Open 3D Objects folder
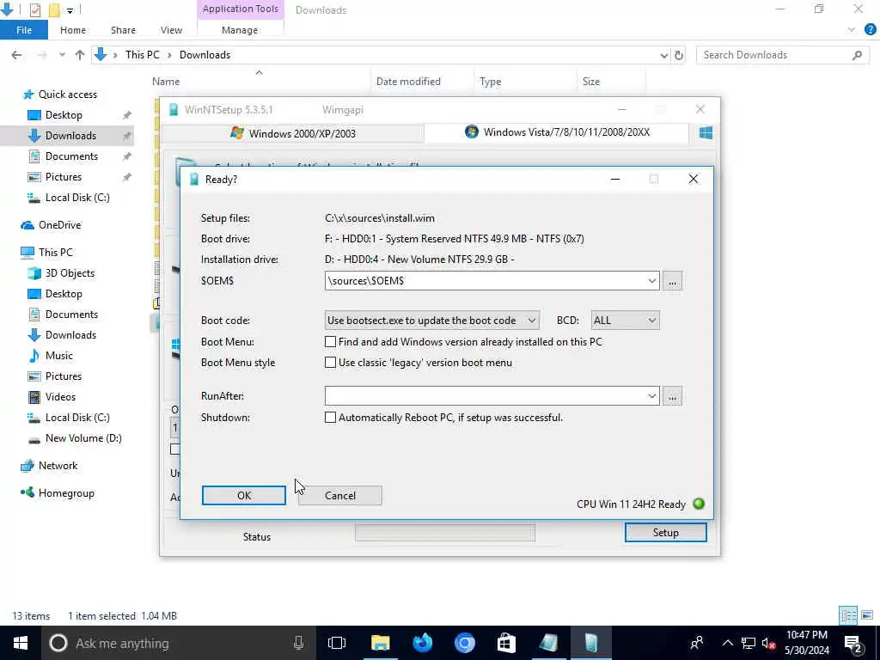The height and width of the screenshot is (660, 880). click(x=70, y=273)
